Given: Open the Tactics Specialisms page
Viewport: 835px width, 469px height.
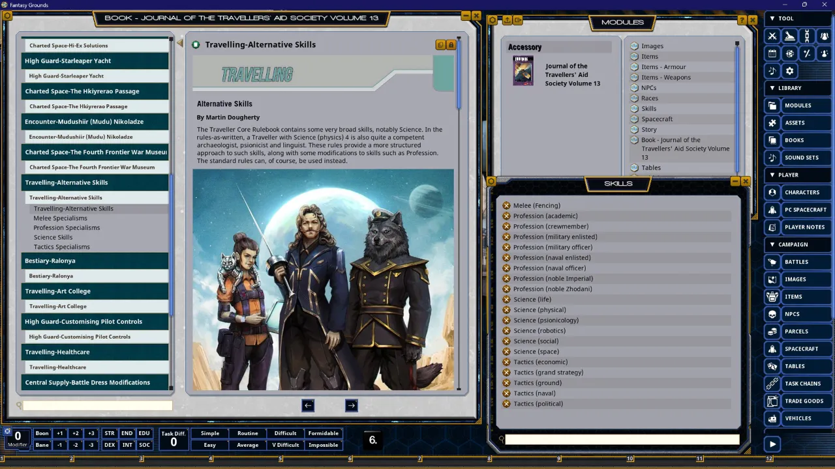Looking at the screenshot, I should tap(62, 247).
